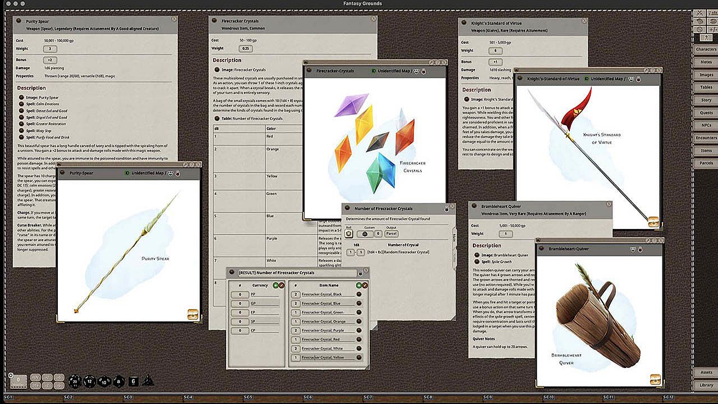This screenshot has width=718, height=404.
Task: Open the Image: Purity Spear link
Action: coord(21,98)
